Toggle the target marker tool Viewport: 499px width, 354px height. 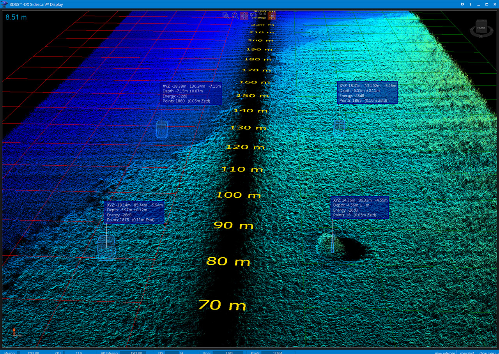pos(271,16)
